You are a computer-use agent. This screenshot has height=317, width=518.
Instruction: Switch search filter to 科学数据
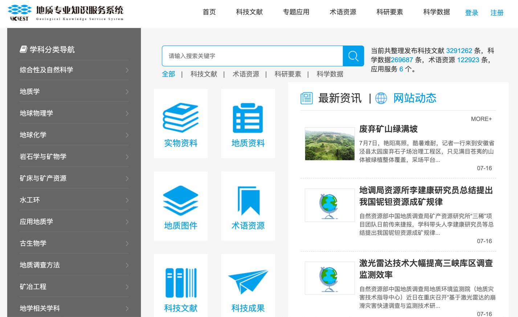click(330, 74)
